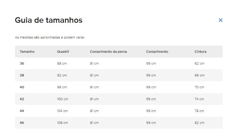Click the Tamanho column header
Image resolution: width=240 pixels, height=133 pixels.
click(27, 52)
